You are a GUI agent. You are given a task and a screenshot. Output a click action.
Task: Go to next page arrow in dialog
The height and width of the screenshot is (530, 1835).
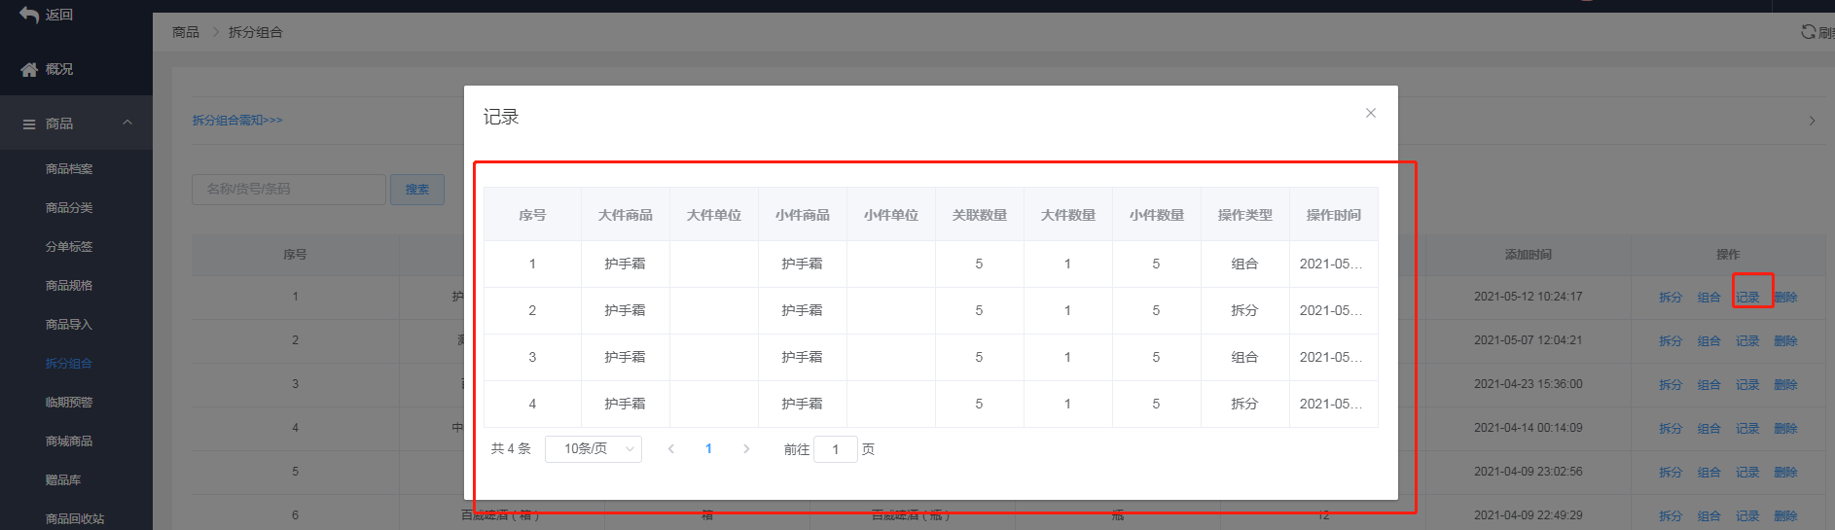coord(746,449)
